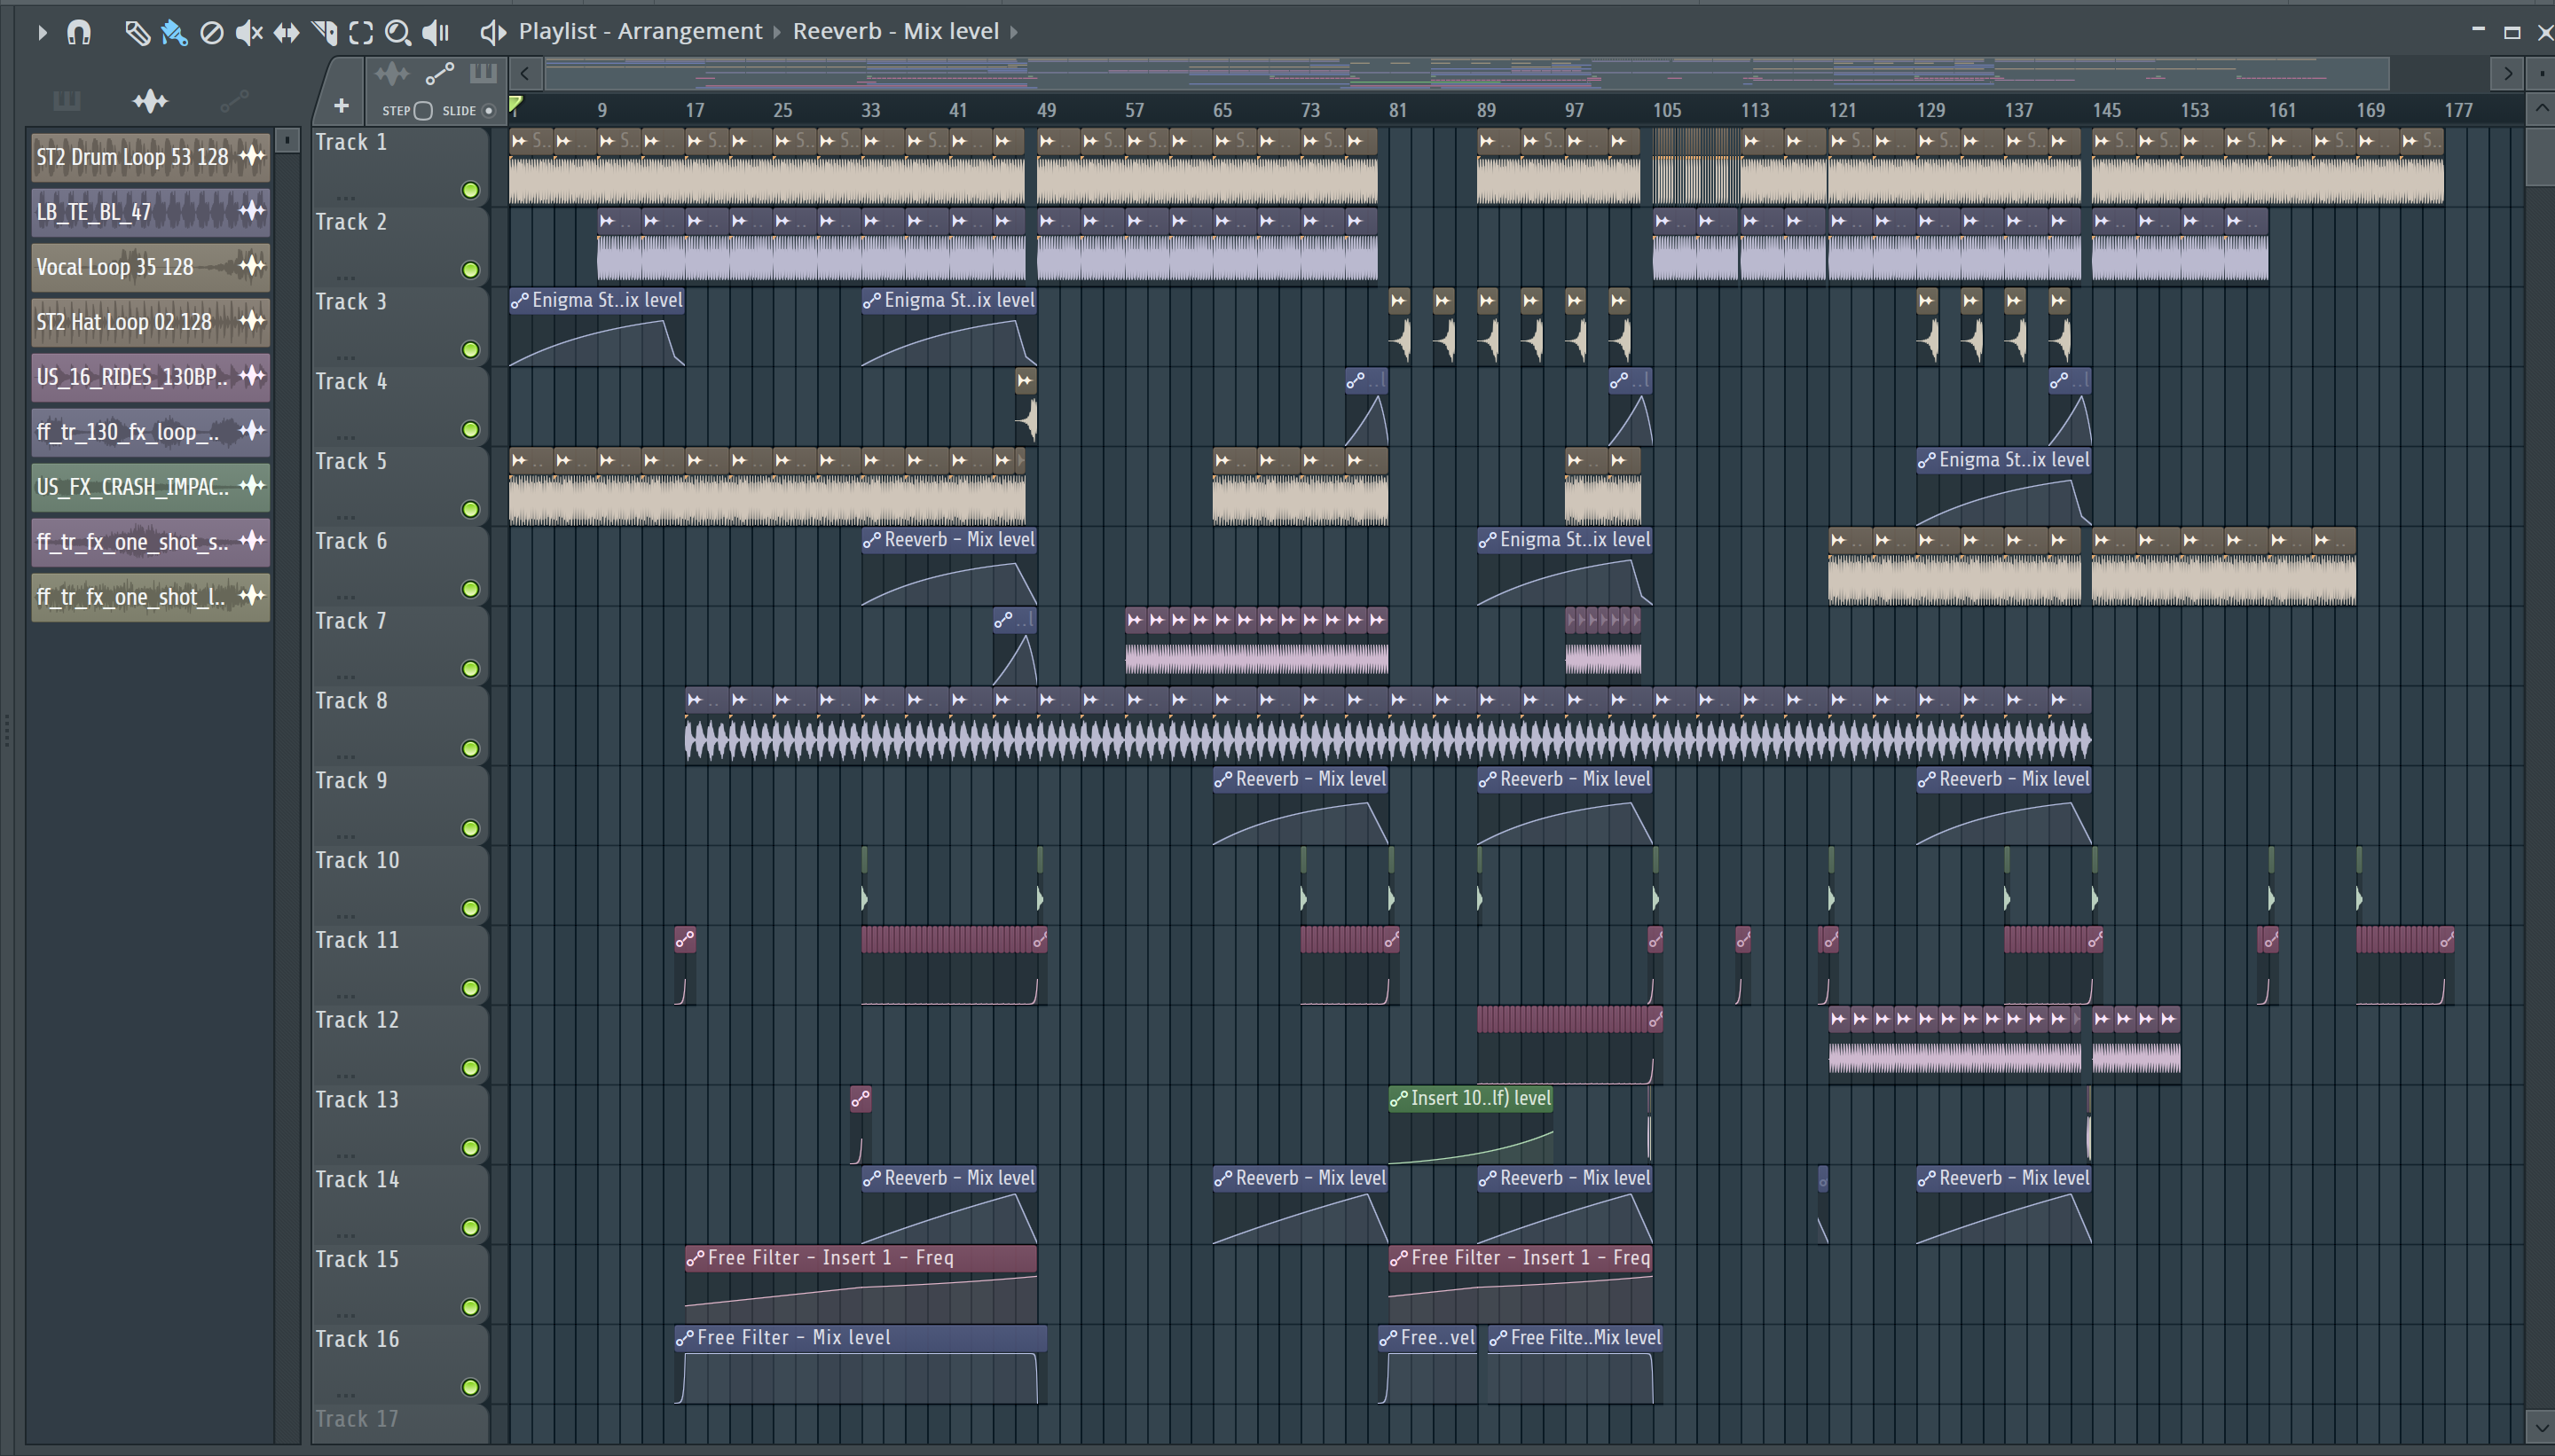Focus pattern clips in the playlist
Screen dimensions: 2555x1456
483,73
